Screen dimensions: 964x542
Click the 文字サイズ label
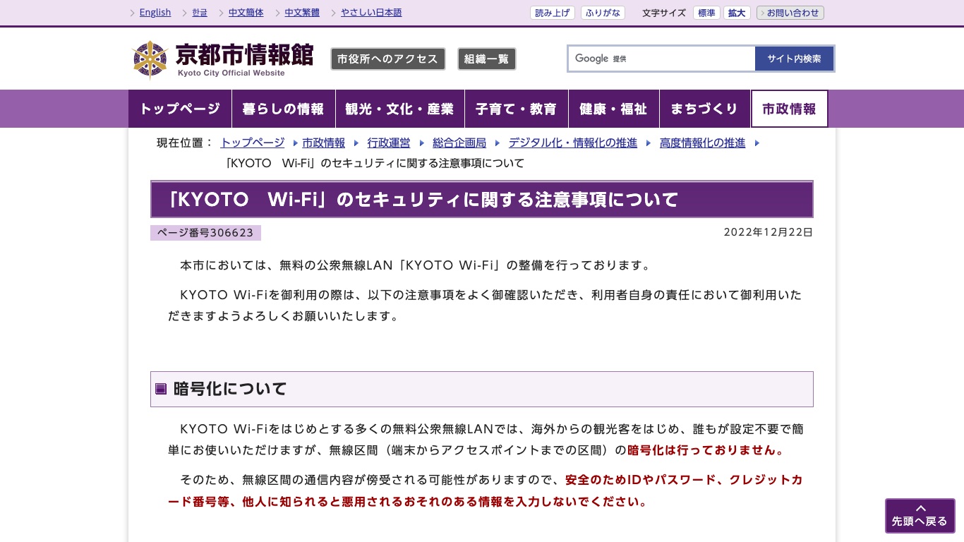click(x=664, y=13)
